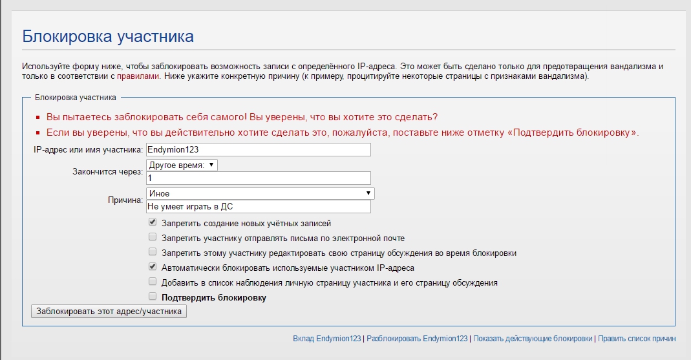The image size is (691, 360).
Task: Click the username field containing Endymion123
Action: [x=259, y=149]
